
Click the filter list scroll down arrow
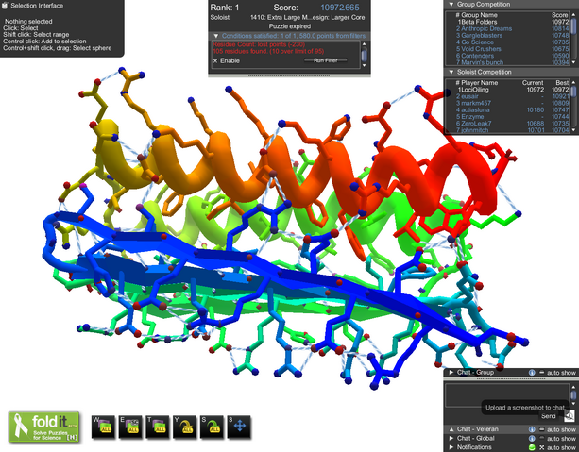point(365,66)
